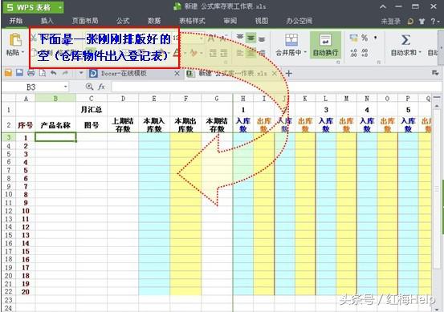Select column C header
Image resolution: width=444 pixels, height=312 pixels.
pos(92,98)
